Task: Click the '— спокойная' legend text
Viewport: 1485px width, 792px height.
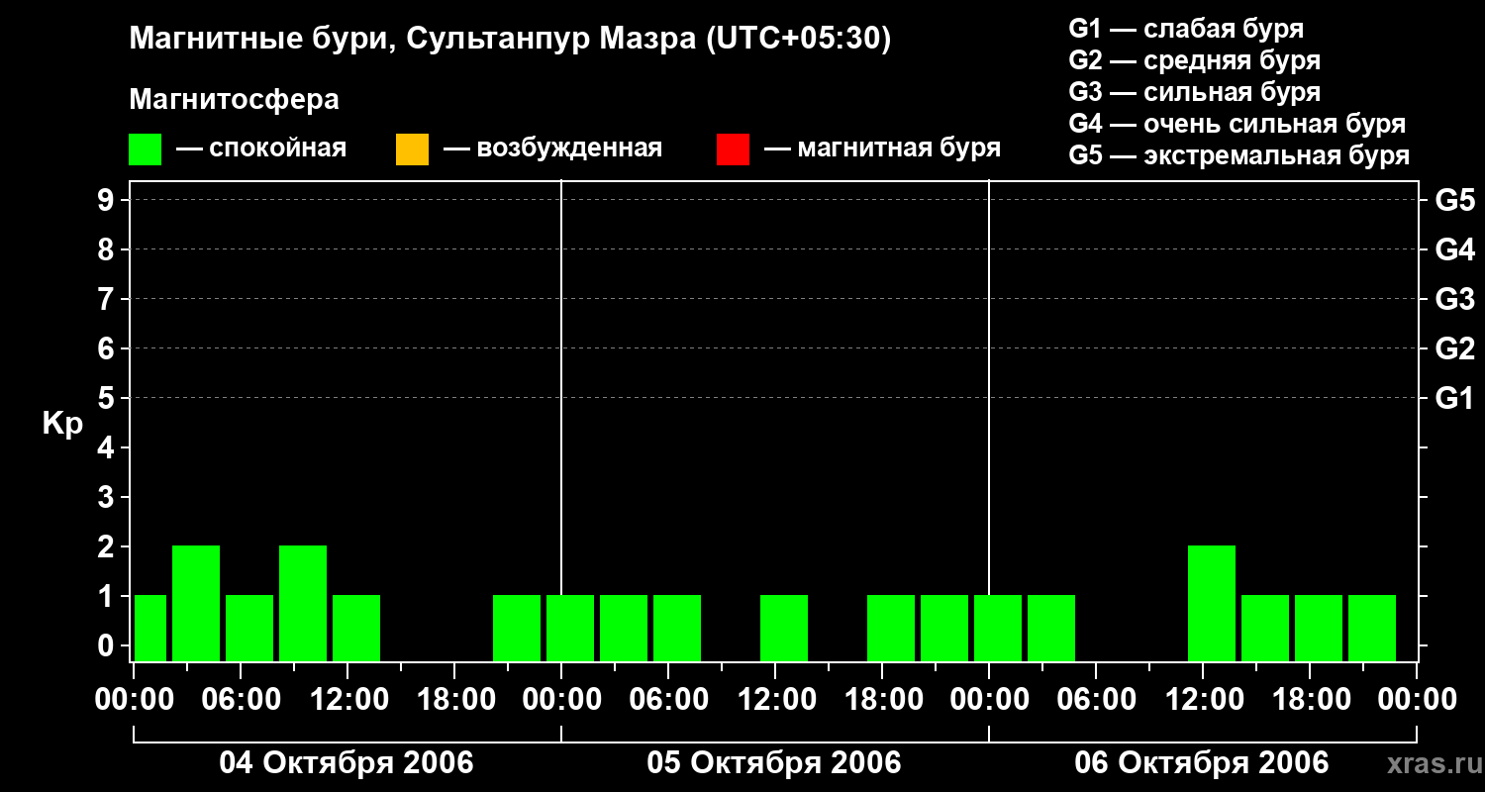Action: 261,149
